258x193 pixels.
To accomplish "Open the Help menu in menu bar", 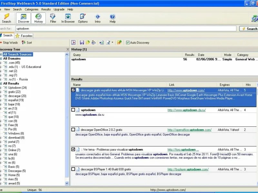I will click(x=70, y=9).
